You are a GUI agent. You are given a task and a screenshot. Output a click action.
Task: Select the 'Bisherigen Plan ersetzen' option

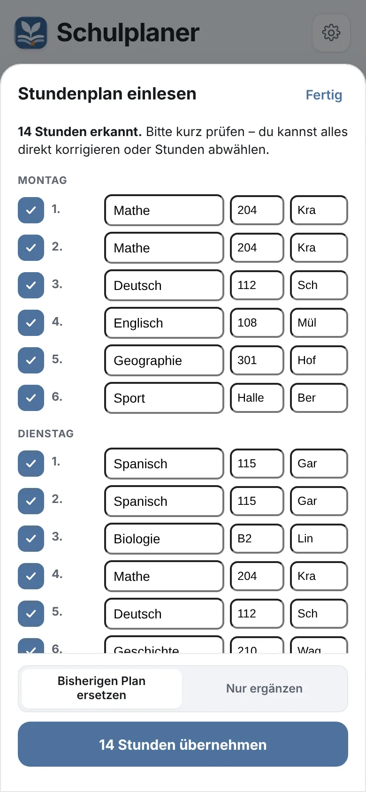pos(101,688)
